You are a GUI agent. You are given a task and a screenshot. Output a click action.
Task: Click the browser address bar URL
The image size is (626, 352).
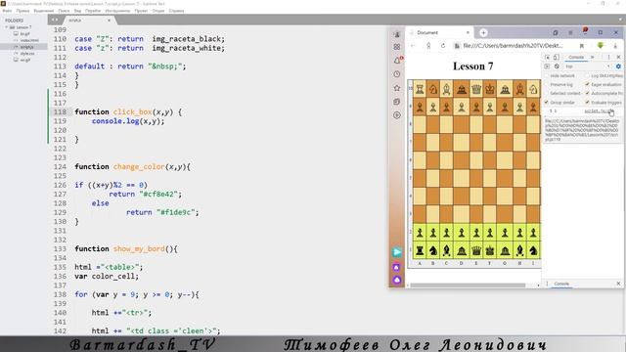coord(513,46)
